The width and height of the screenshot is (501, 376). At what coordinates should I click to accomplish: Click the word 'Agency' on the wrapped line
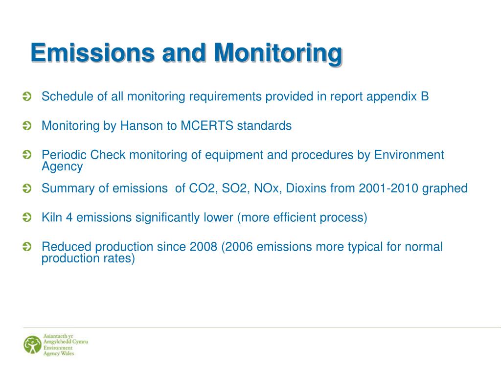62,166
